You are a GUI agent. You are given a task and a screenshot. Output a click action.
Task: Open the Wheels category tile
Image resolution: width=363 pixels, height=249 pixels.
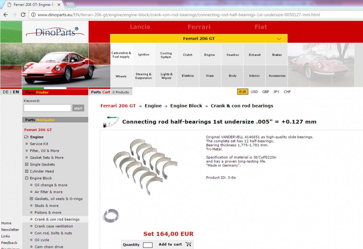click(121, 76)
